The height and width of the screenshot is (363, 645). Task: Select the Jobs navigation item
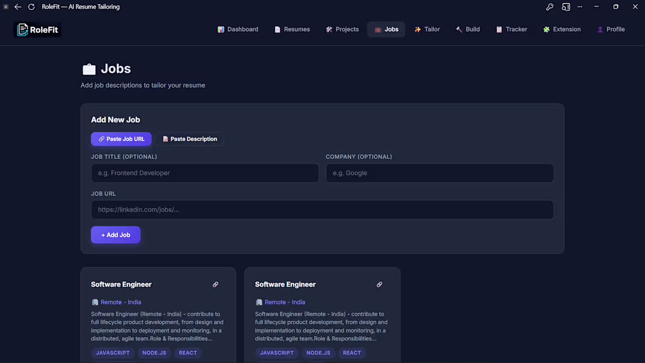(386, 29)
